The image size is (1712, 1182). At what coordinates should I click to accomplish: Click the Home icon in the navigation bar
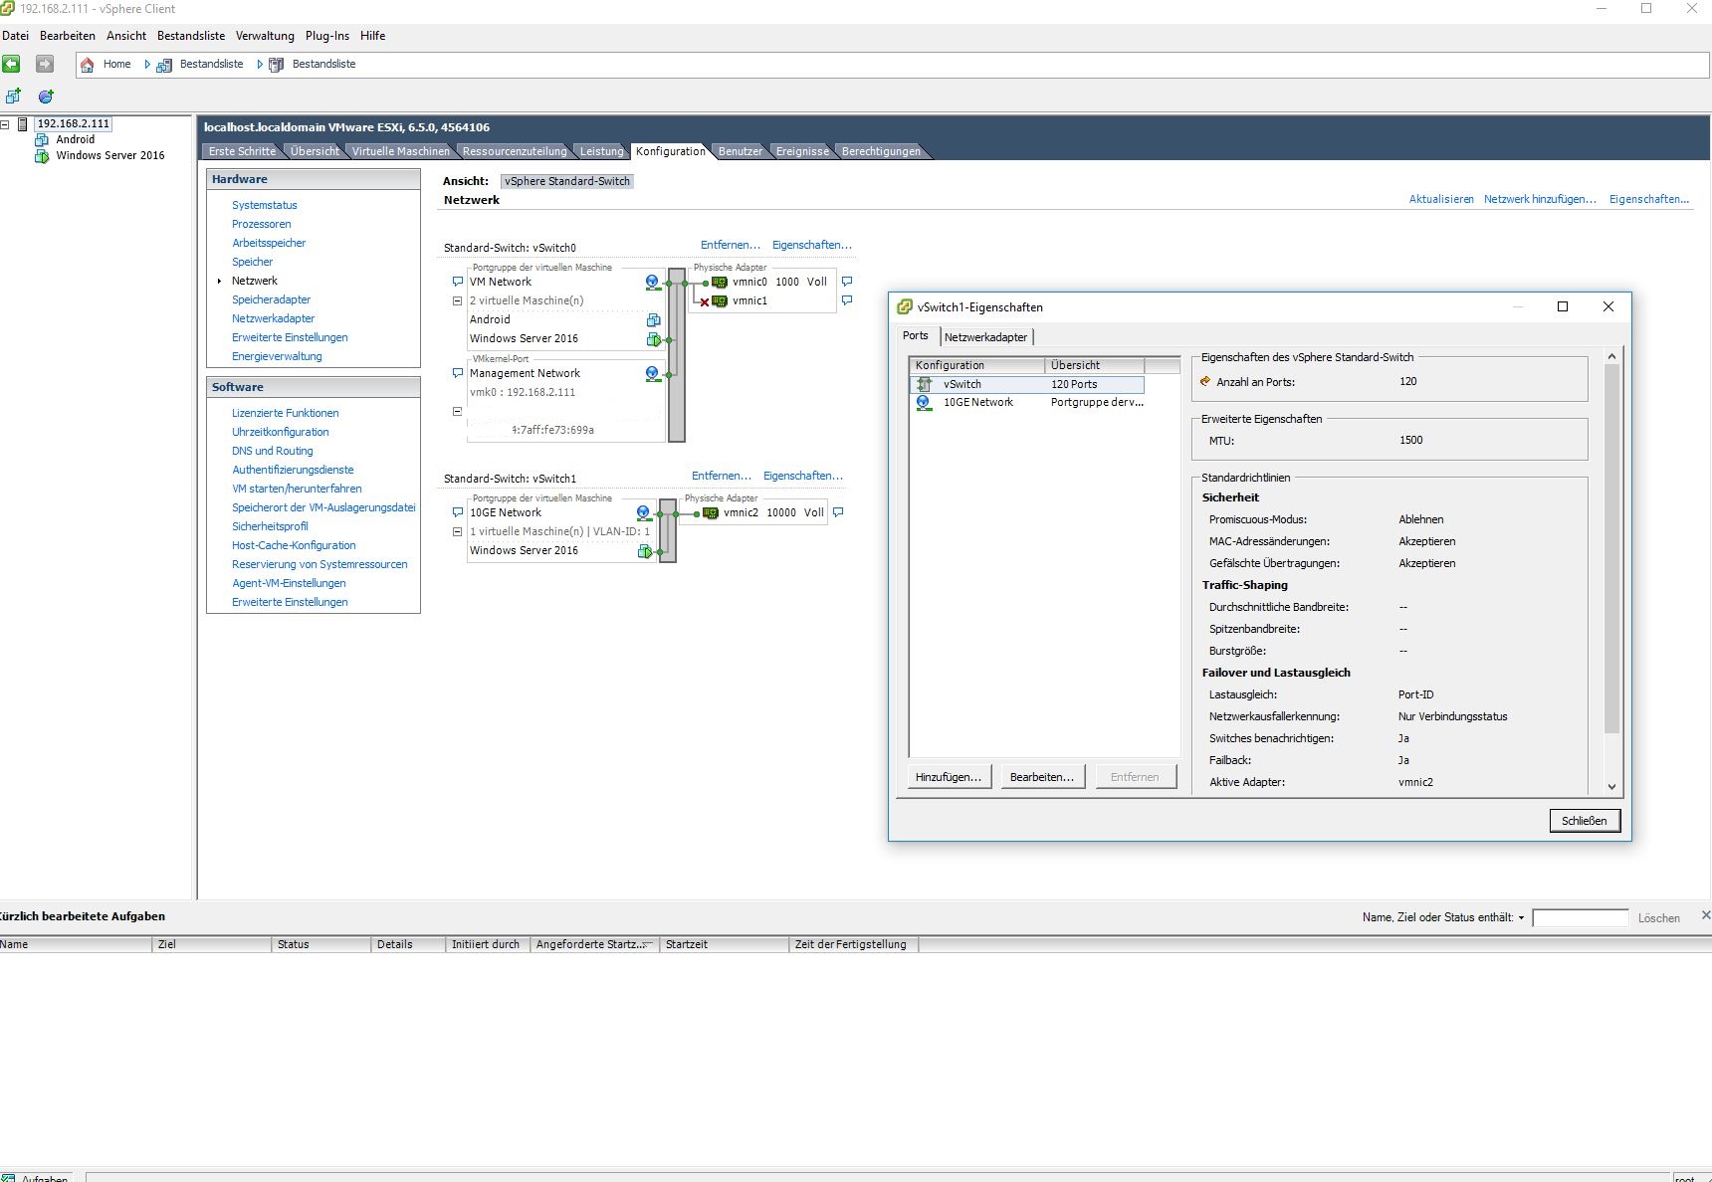pos(88,65)
